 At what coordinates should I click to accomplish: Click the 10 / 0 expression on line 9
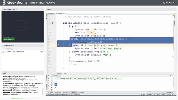pyautogui.click(x=91, y=32)
